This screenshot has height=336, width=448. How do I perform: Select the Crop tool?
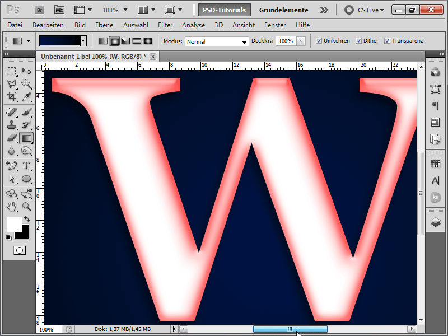coord(12,96)
